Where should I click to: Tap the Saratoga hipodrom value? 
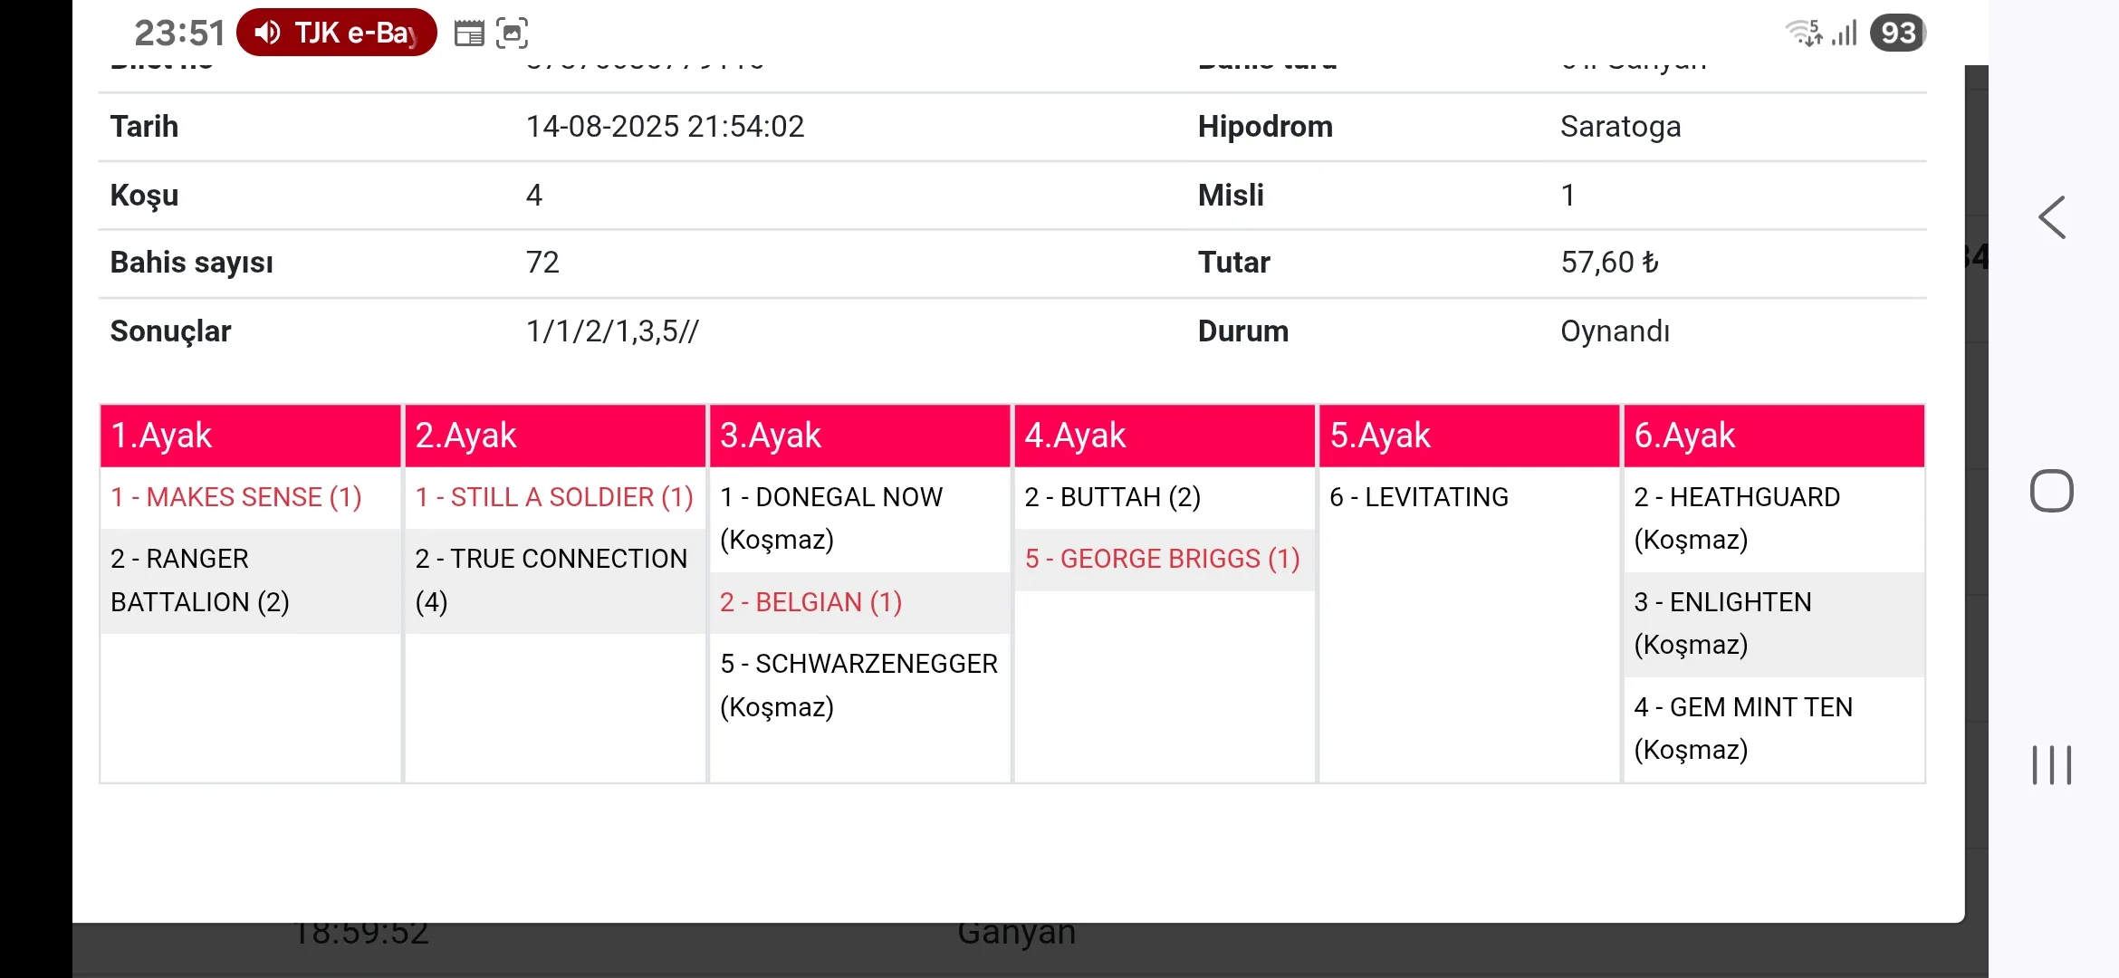pyautogui.click(x=1620, y=127)
